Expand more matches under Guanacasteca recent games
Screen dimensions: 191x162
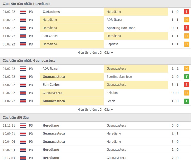point(93,110)
